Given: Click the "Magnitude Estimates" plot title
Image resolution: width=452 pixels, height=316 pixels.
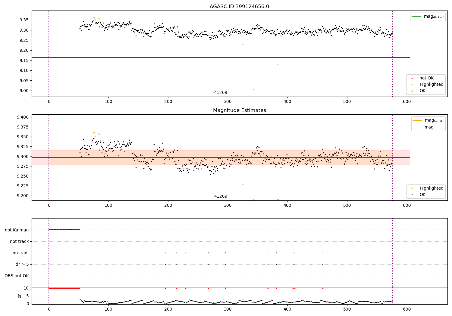Looking at the screenshot, I should pos(239,110).
